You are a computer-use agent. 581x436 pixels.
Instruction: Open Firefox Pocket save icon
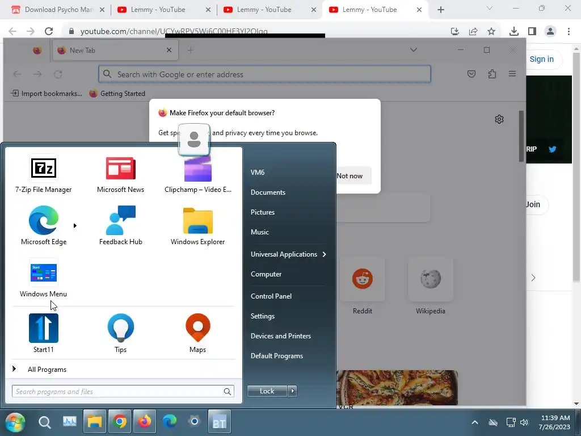click(471, 74)
